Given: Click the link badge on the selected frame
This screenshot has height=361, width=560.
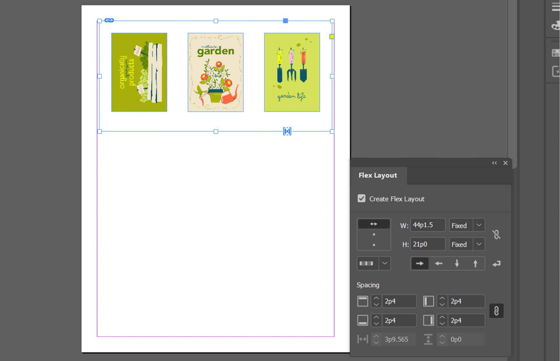Looking at the screenshot, I should [x=109, y=20].
